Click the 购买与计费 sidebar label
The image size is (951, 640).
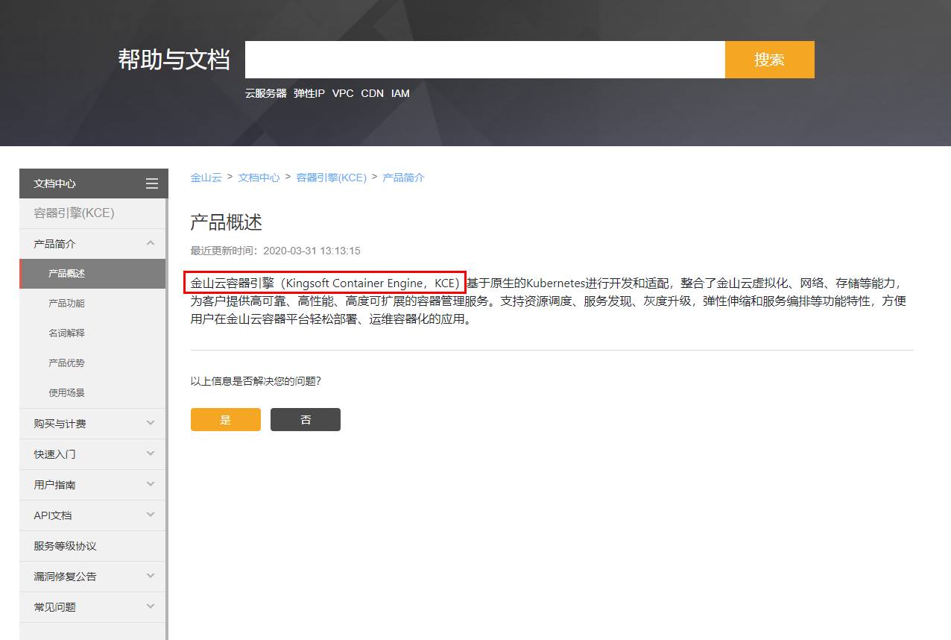coord(60,424)
